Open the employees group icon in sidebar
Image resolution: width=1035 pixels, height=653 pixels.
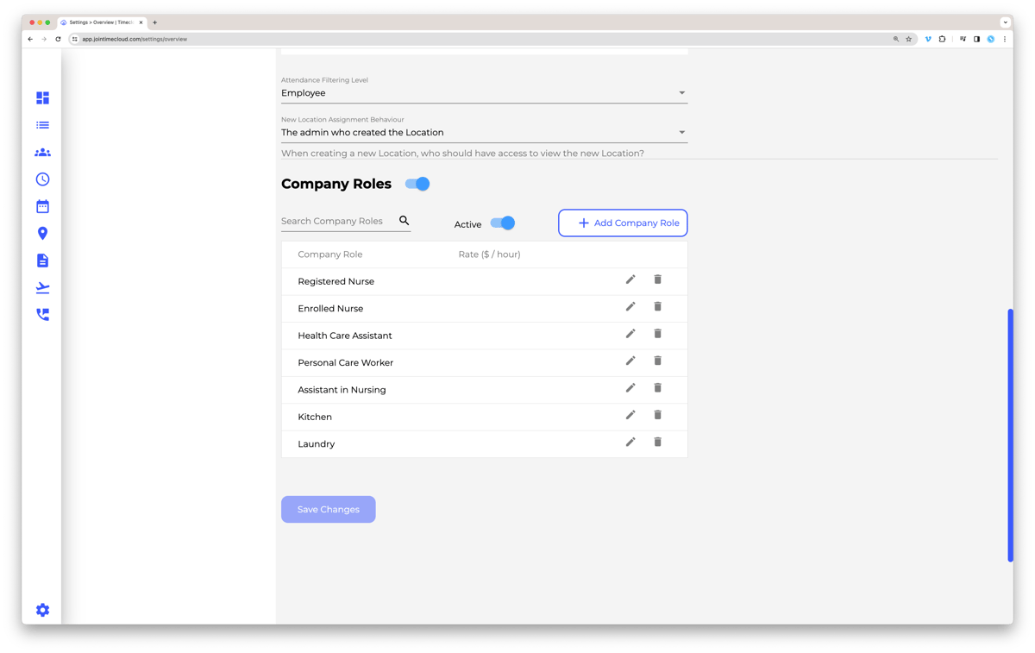pyautogui.click(x=42, y=153)
